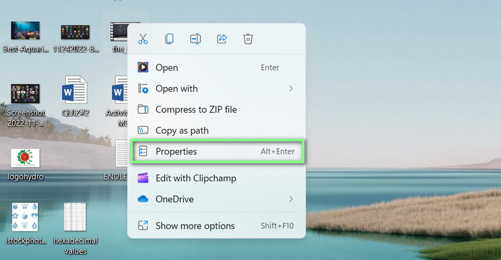Select the 11242022-B... desktop file
Viewport: 501px width, 260px height.
click(75, 31)
